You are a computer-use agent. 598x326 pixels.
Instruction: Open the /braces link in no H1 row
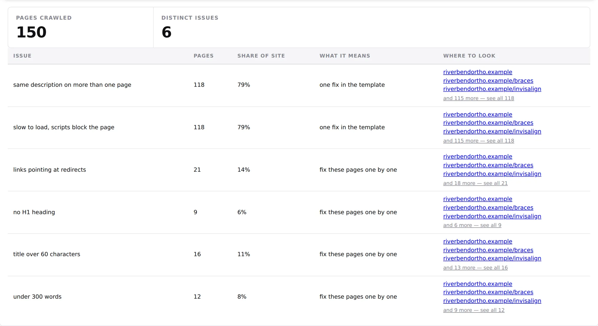(x=488, y=208)
